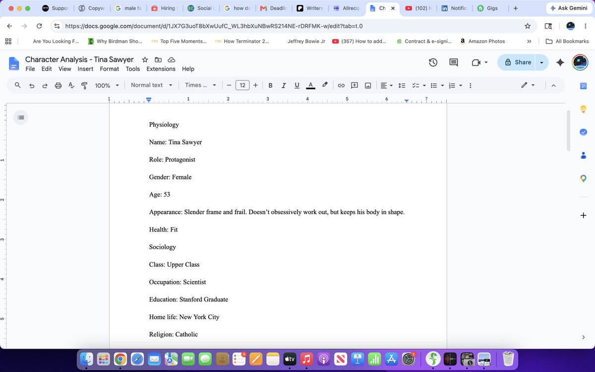Open Google Maps side panel
Screen dimensions: 595x372
click(583, 178)
